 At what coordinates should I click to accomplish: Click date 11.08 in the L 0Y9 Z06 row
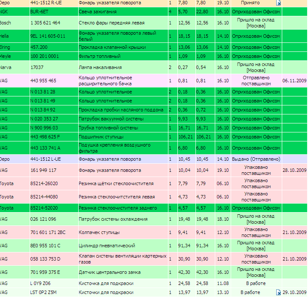[x=223, y=283]
